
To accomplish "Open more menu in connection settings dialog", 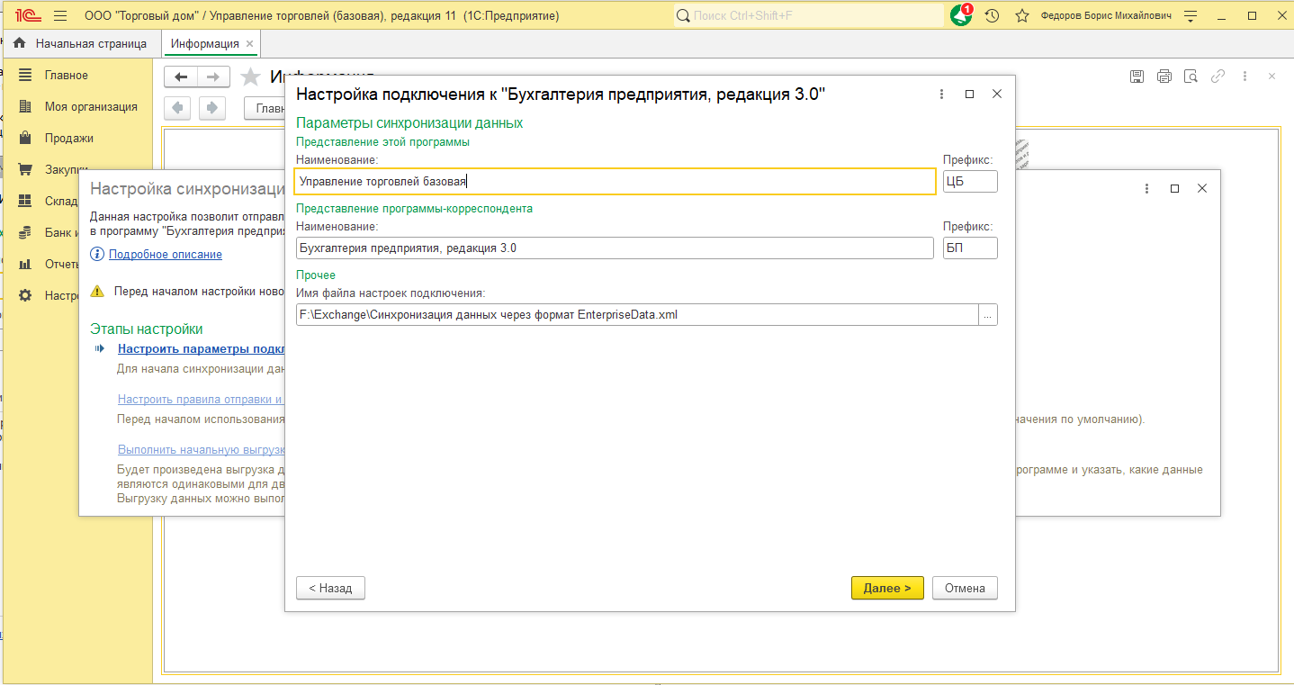I will pos(942,94).
